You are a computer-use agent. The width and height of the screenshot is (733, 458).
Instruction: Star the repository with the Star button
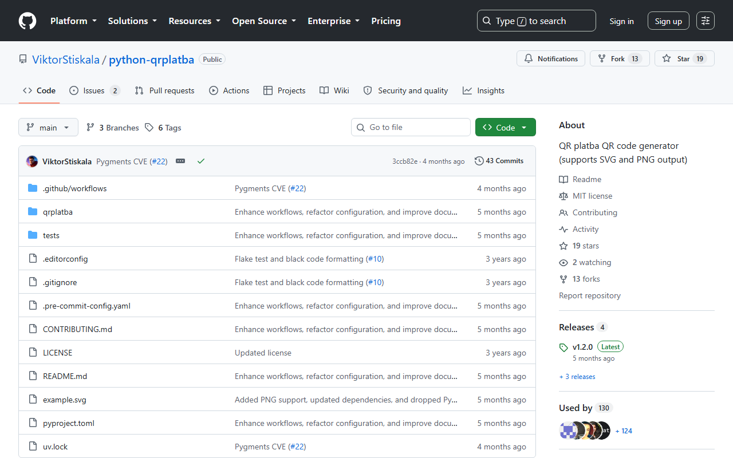click(684, 58)
